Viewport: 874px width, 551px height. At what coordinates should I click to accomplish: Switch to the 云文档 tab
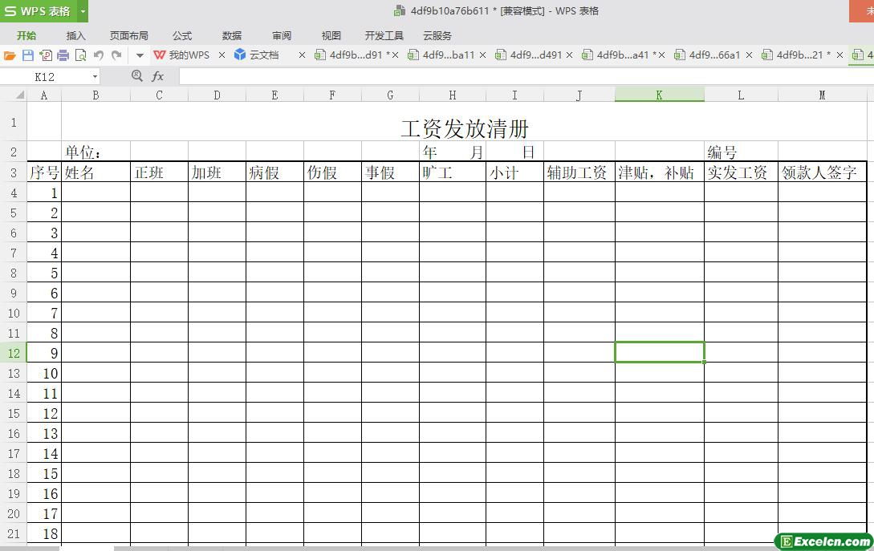pyautogui.click(x=257, y=55)
